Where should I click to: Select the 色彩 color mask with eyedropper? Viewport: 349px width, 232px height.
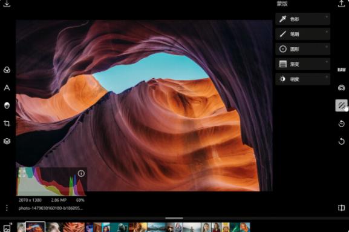pyautogui.click(x=302, y=19)
